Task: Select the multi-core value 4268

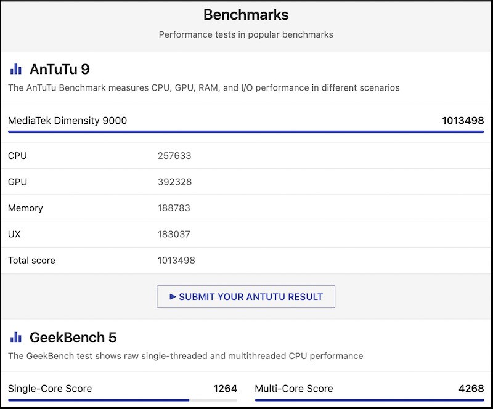Action: point(471,389)
